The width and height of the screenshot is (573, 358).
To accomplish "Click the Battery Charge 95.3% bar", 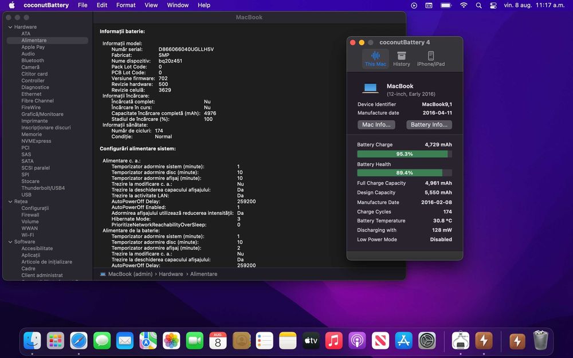I will point(404,154).
